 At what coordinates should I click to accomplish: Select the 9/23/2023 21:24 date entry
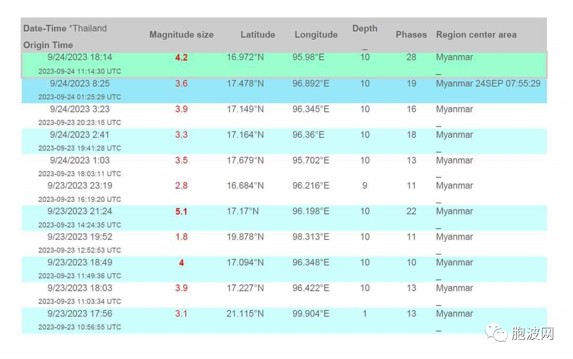(80, 211)
